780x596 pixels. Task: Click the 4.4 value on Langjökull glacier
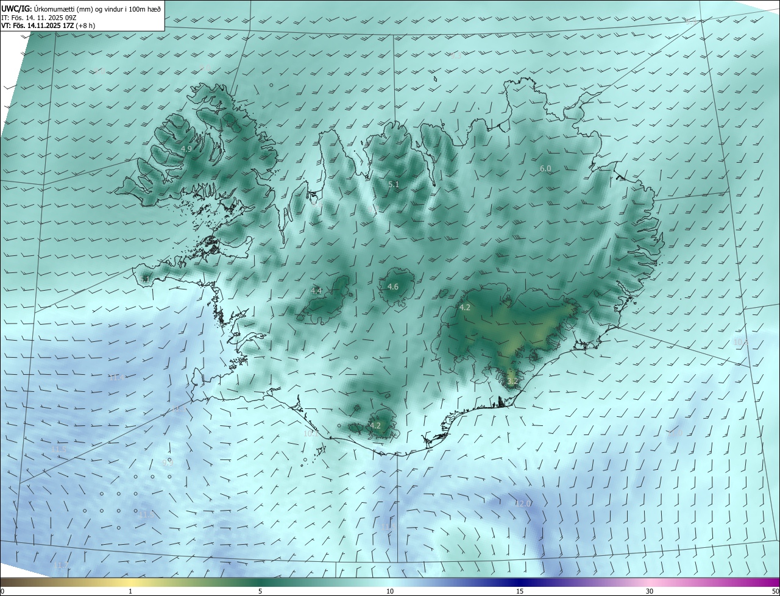[x=316, y=291]
